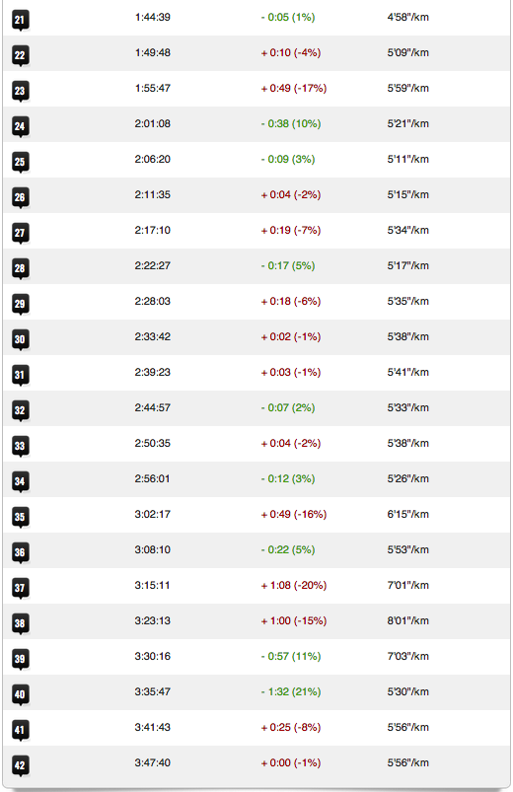Click the 1:44:39 elapsed time

153,17
